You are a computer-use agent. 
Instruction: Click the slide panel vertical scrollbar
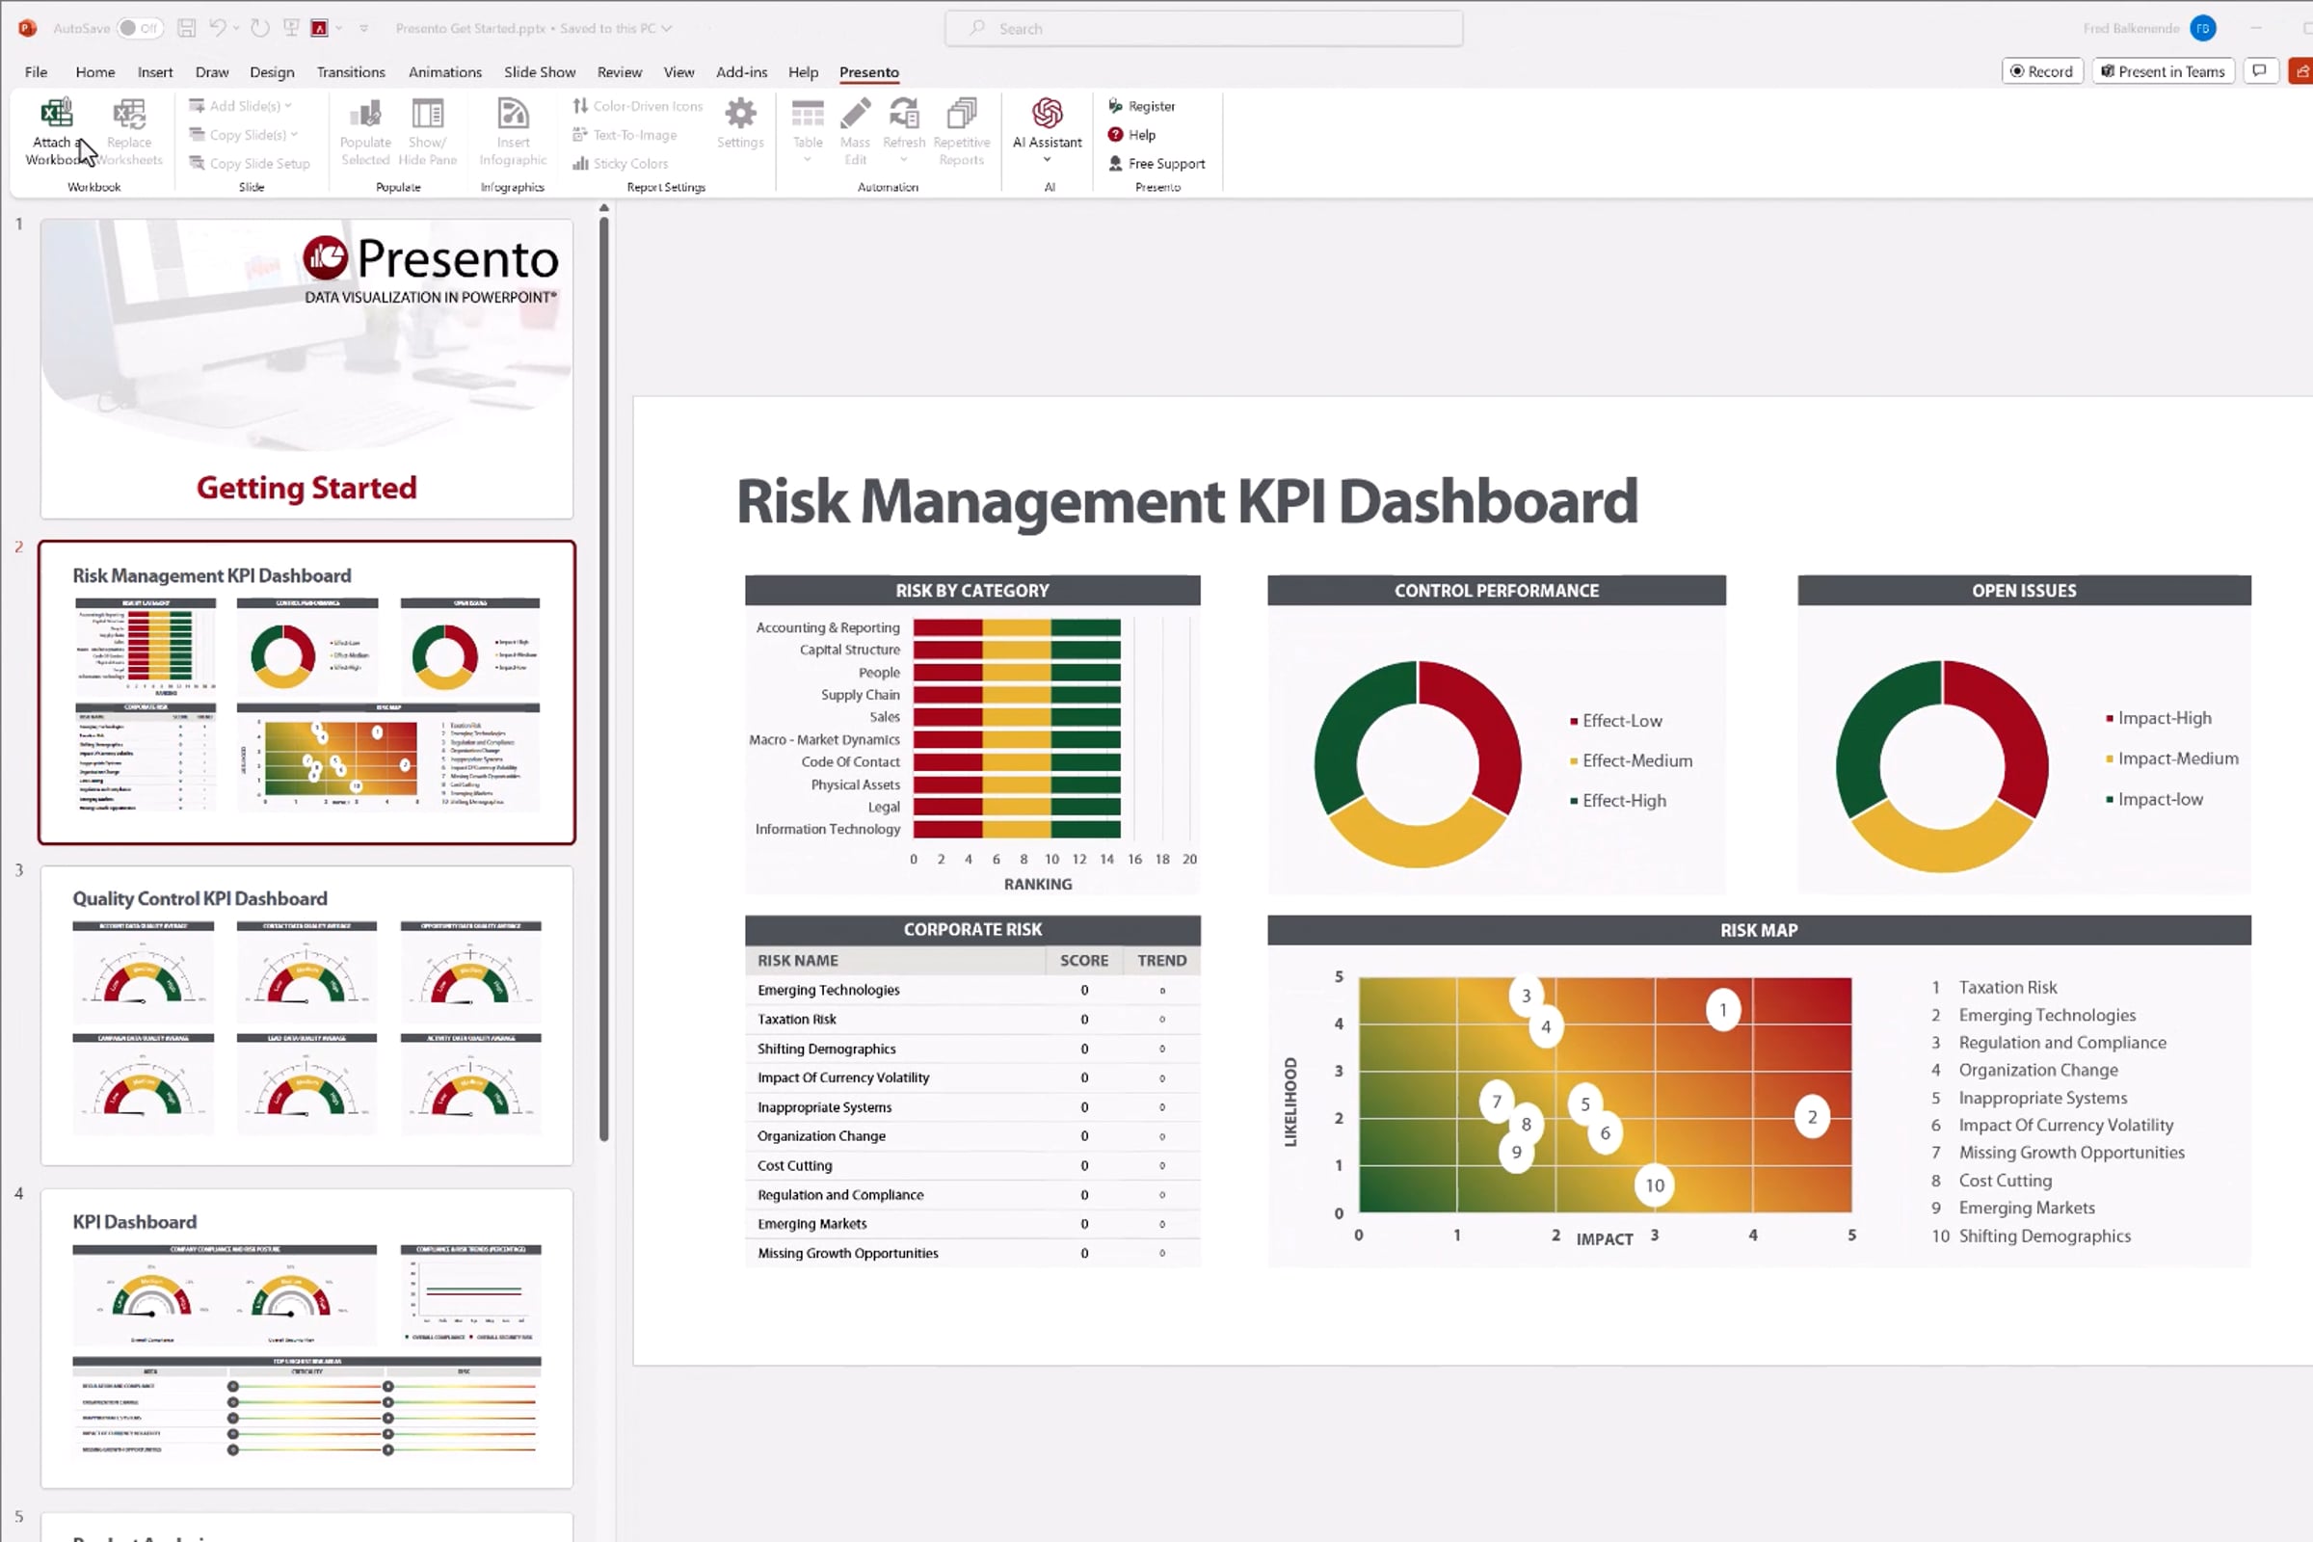604,678
